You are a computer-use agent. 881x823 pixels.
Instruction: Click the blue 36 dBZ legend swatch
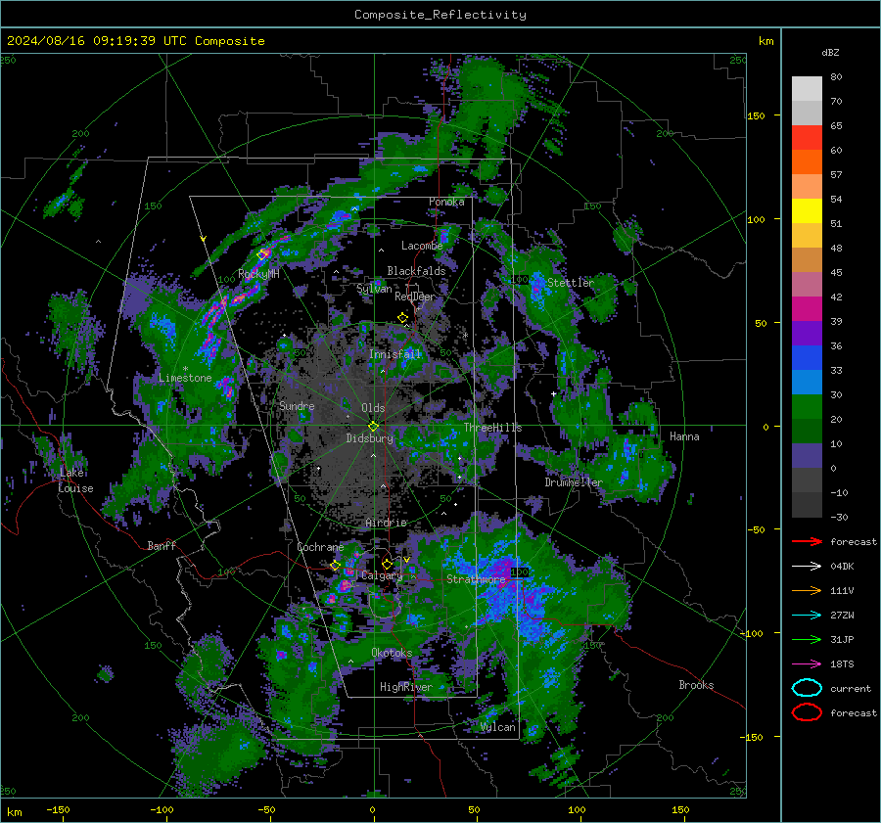pos(807,358)
